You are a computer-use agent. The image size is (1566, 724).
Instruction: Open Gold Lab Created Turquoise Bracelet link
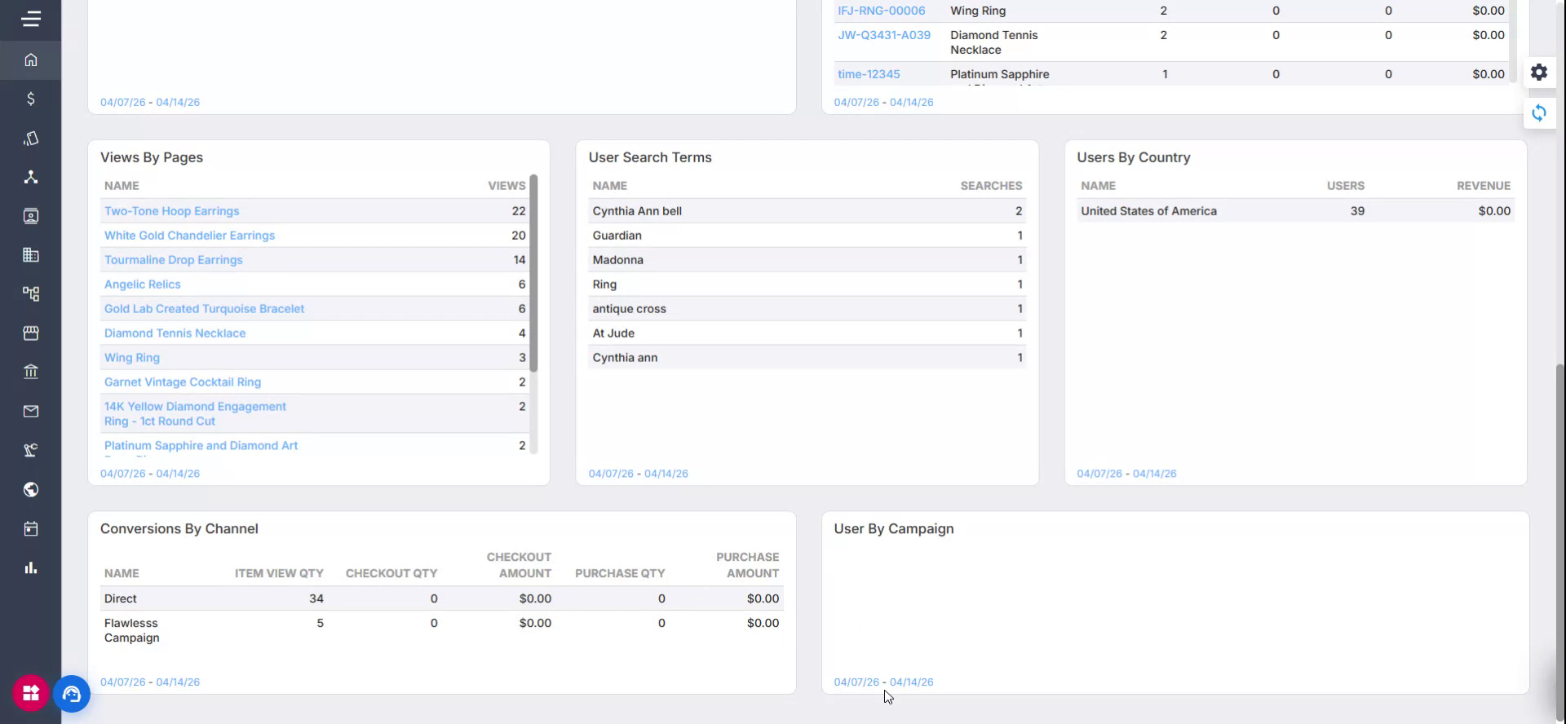pos(204,309)
